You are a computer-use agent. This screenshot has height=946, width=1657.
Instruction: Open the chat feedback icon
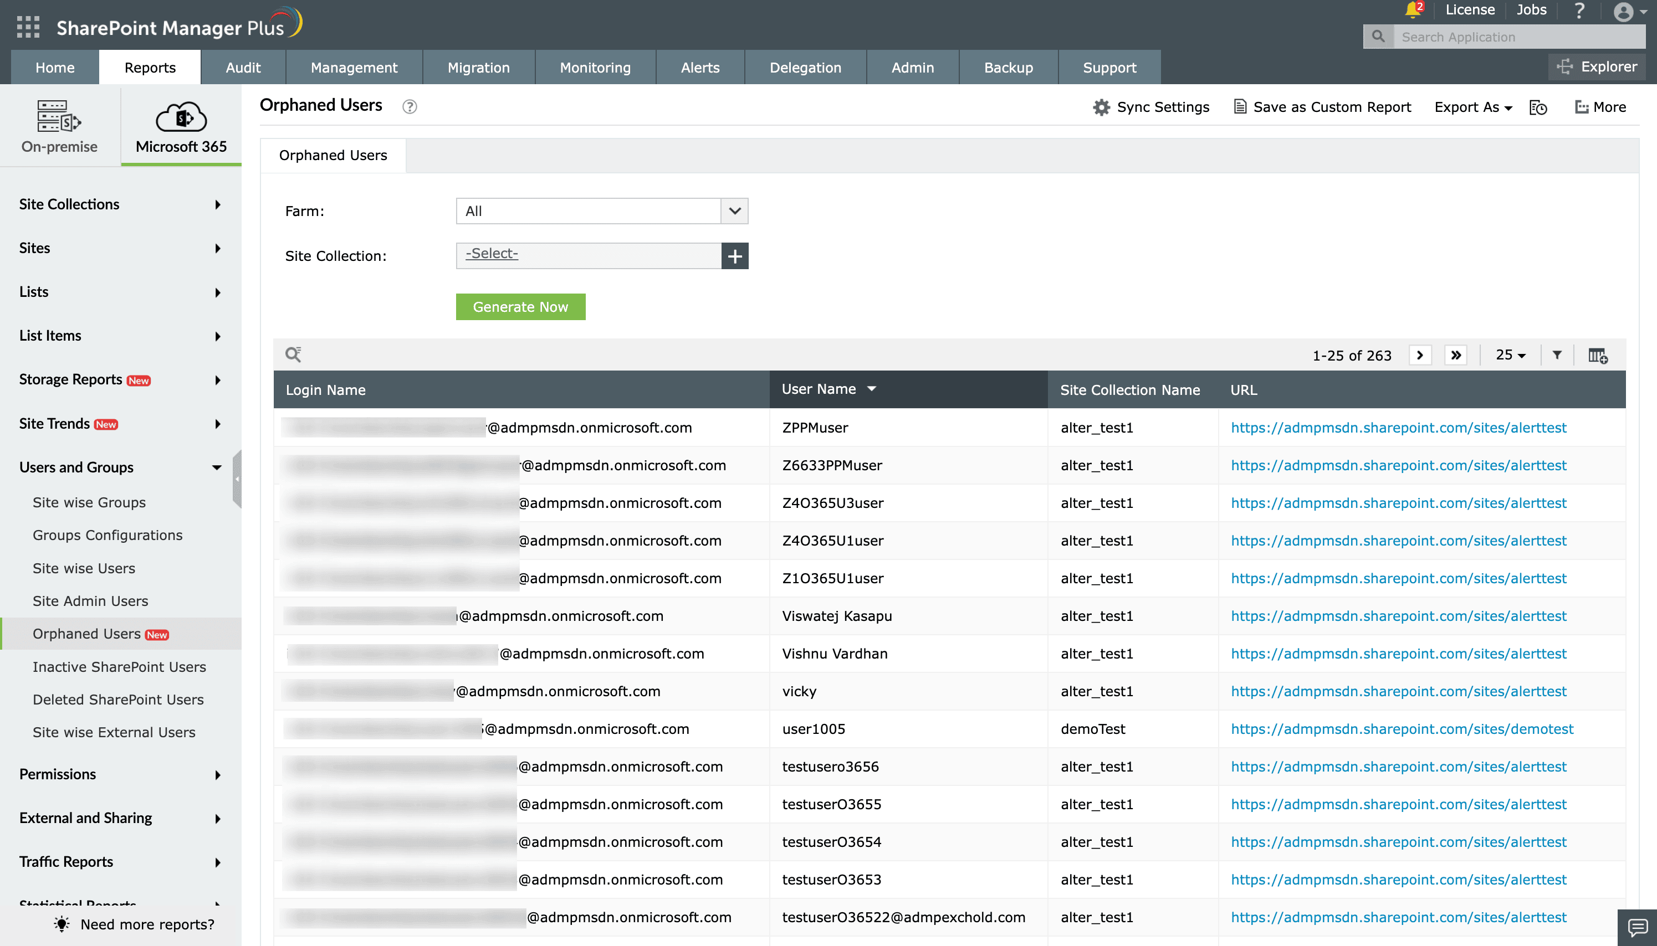coord(1637,927)
